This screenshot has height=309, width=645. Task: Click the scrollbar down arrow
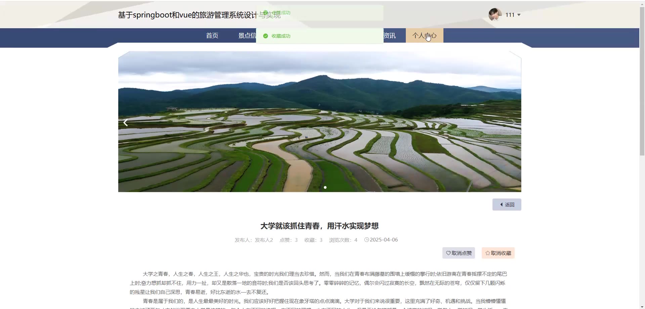642,306
